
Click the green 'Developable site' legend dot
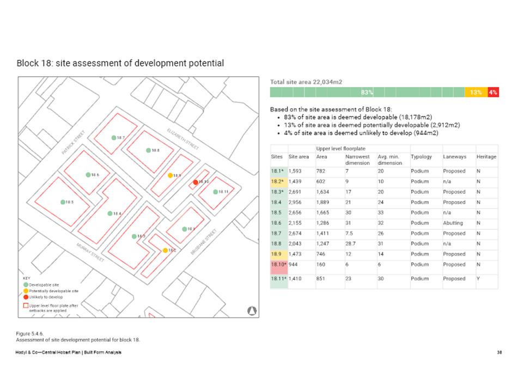[26, 285]
